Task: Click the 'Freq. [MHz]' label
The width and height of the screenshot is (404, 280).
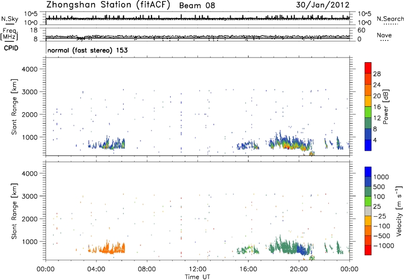Action: pos(9,34)
